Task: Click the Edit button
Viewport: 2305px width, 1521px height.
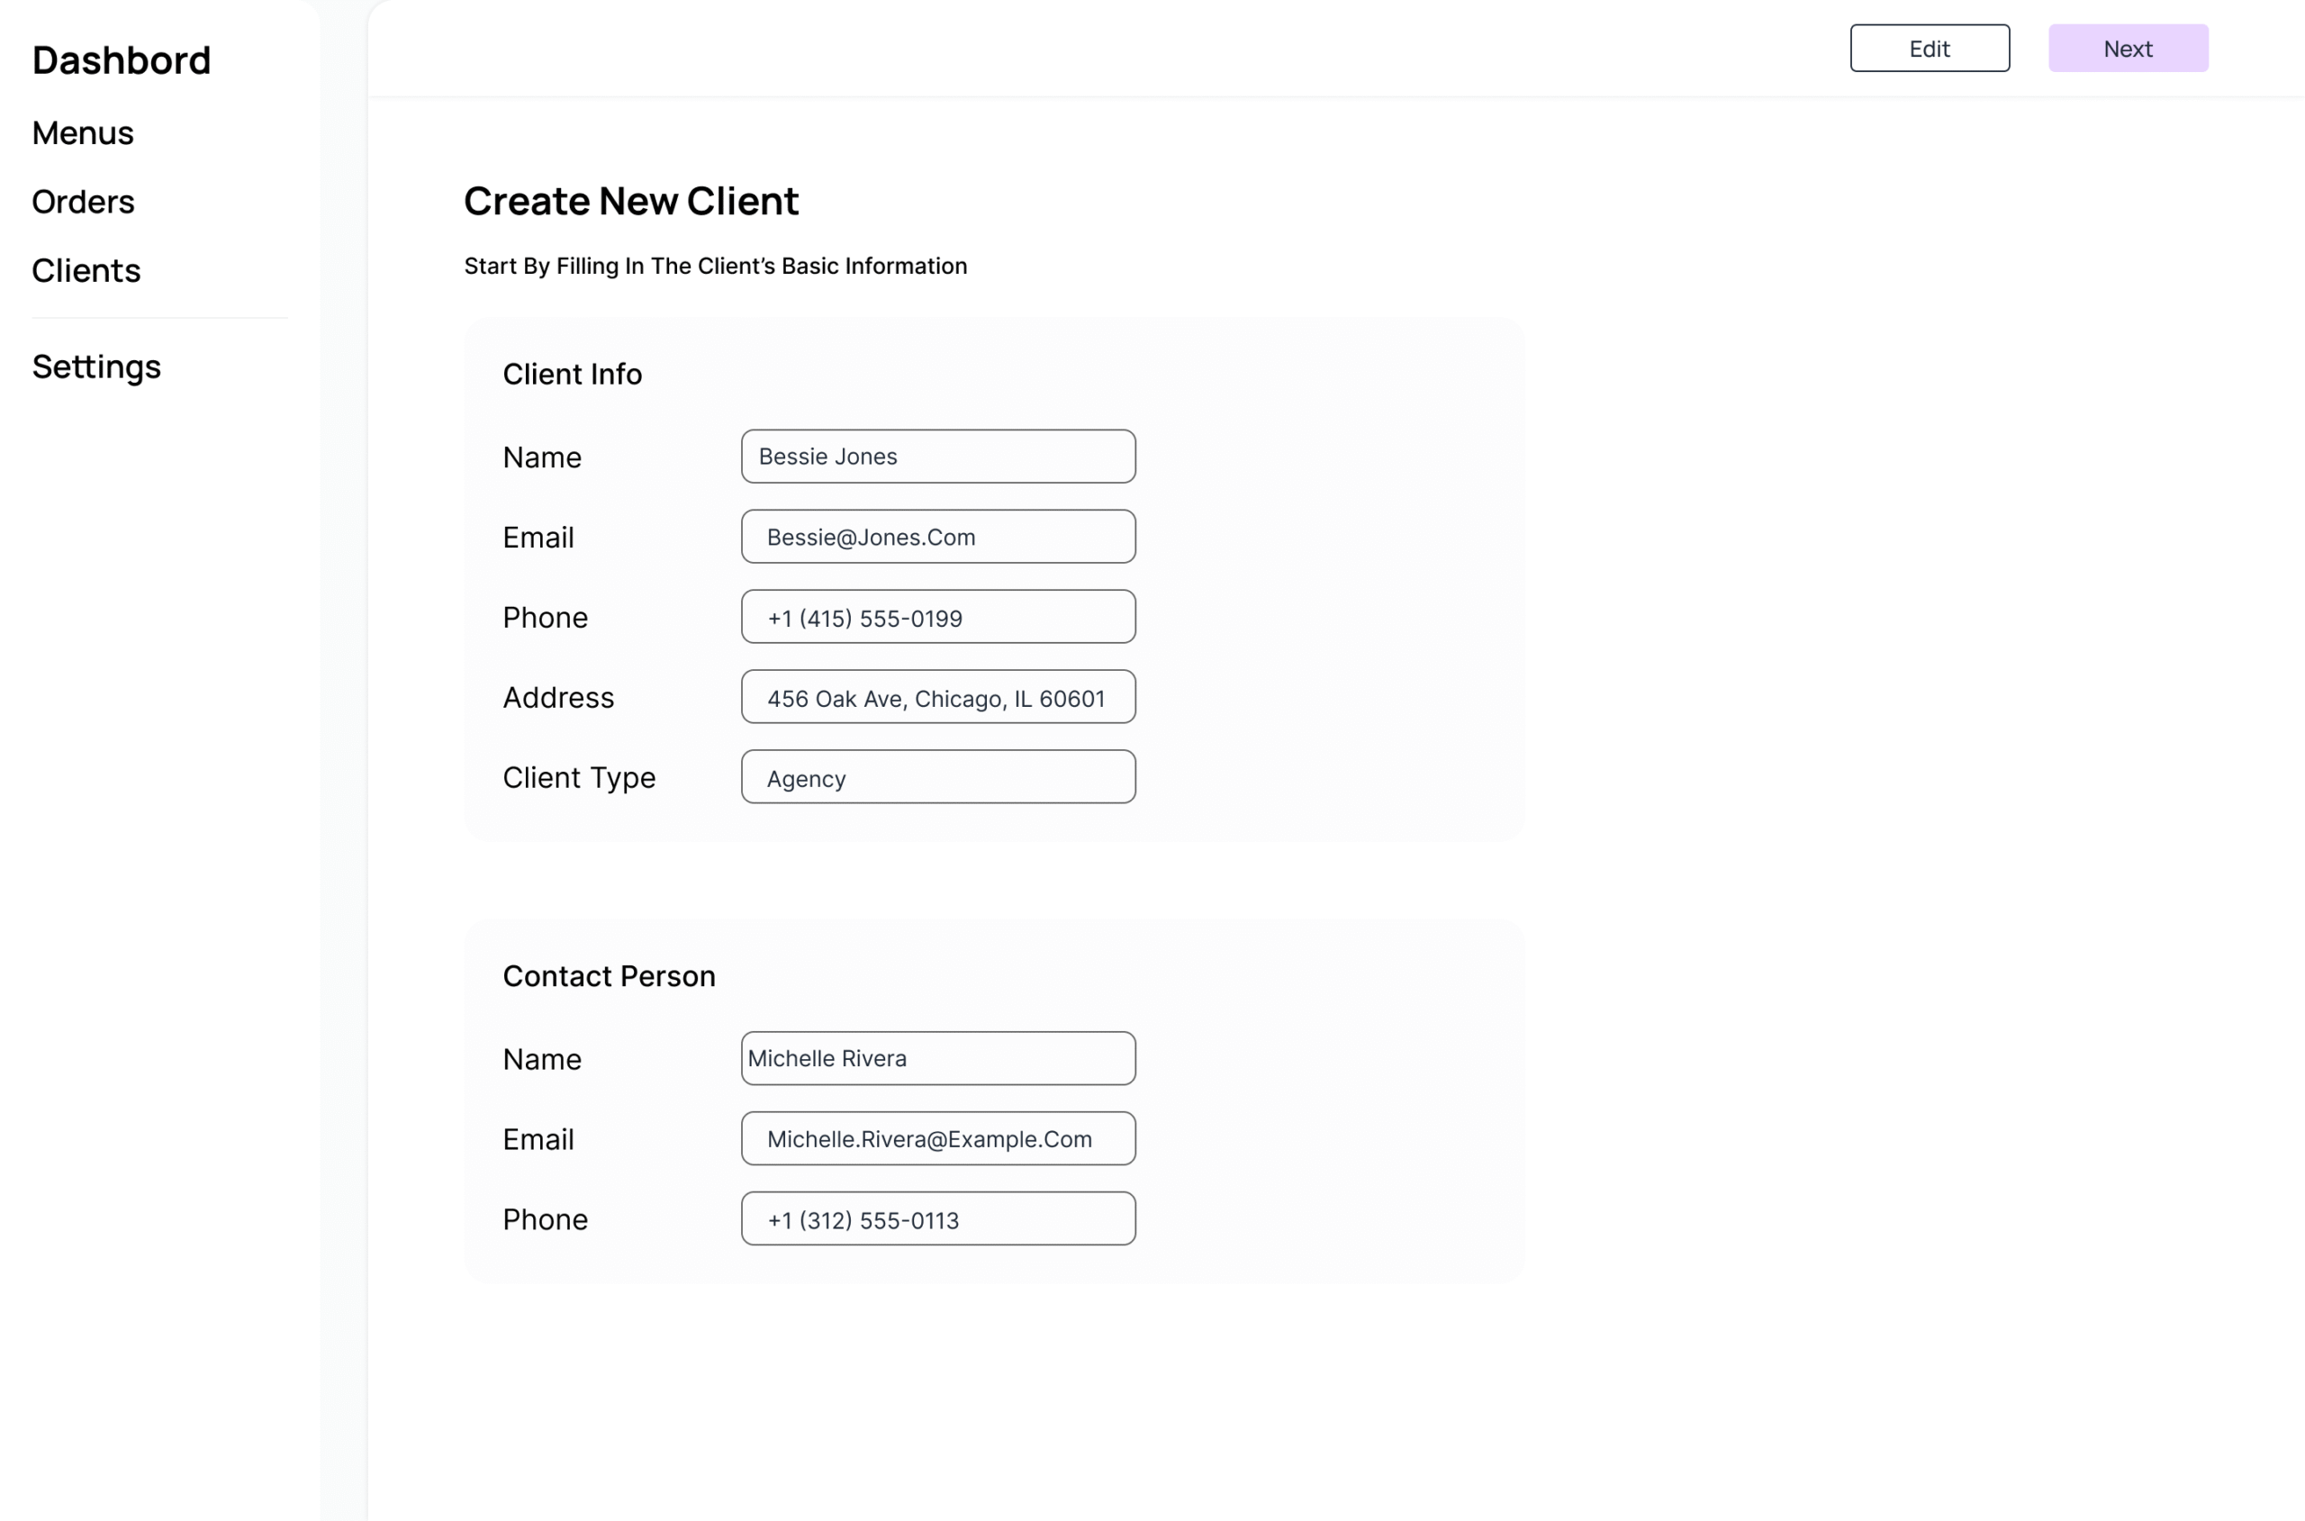Action: click(x=1929, y=49)
